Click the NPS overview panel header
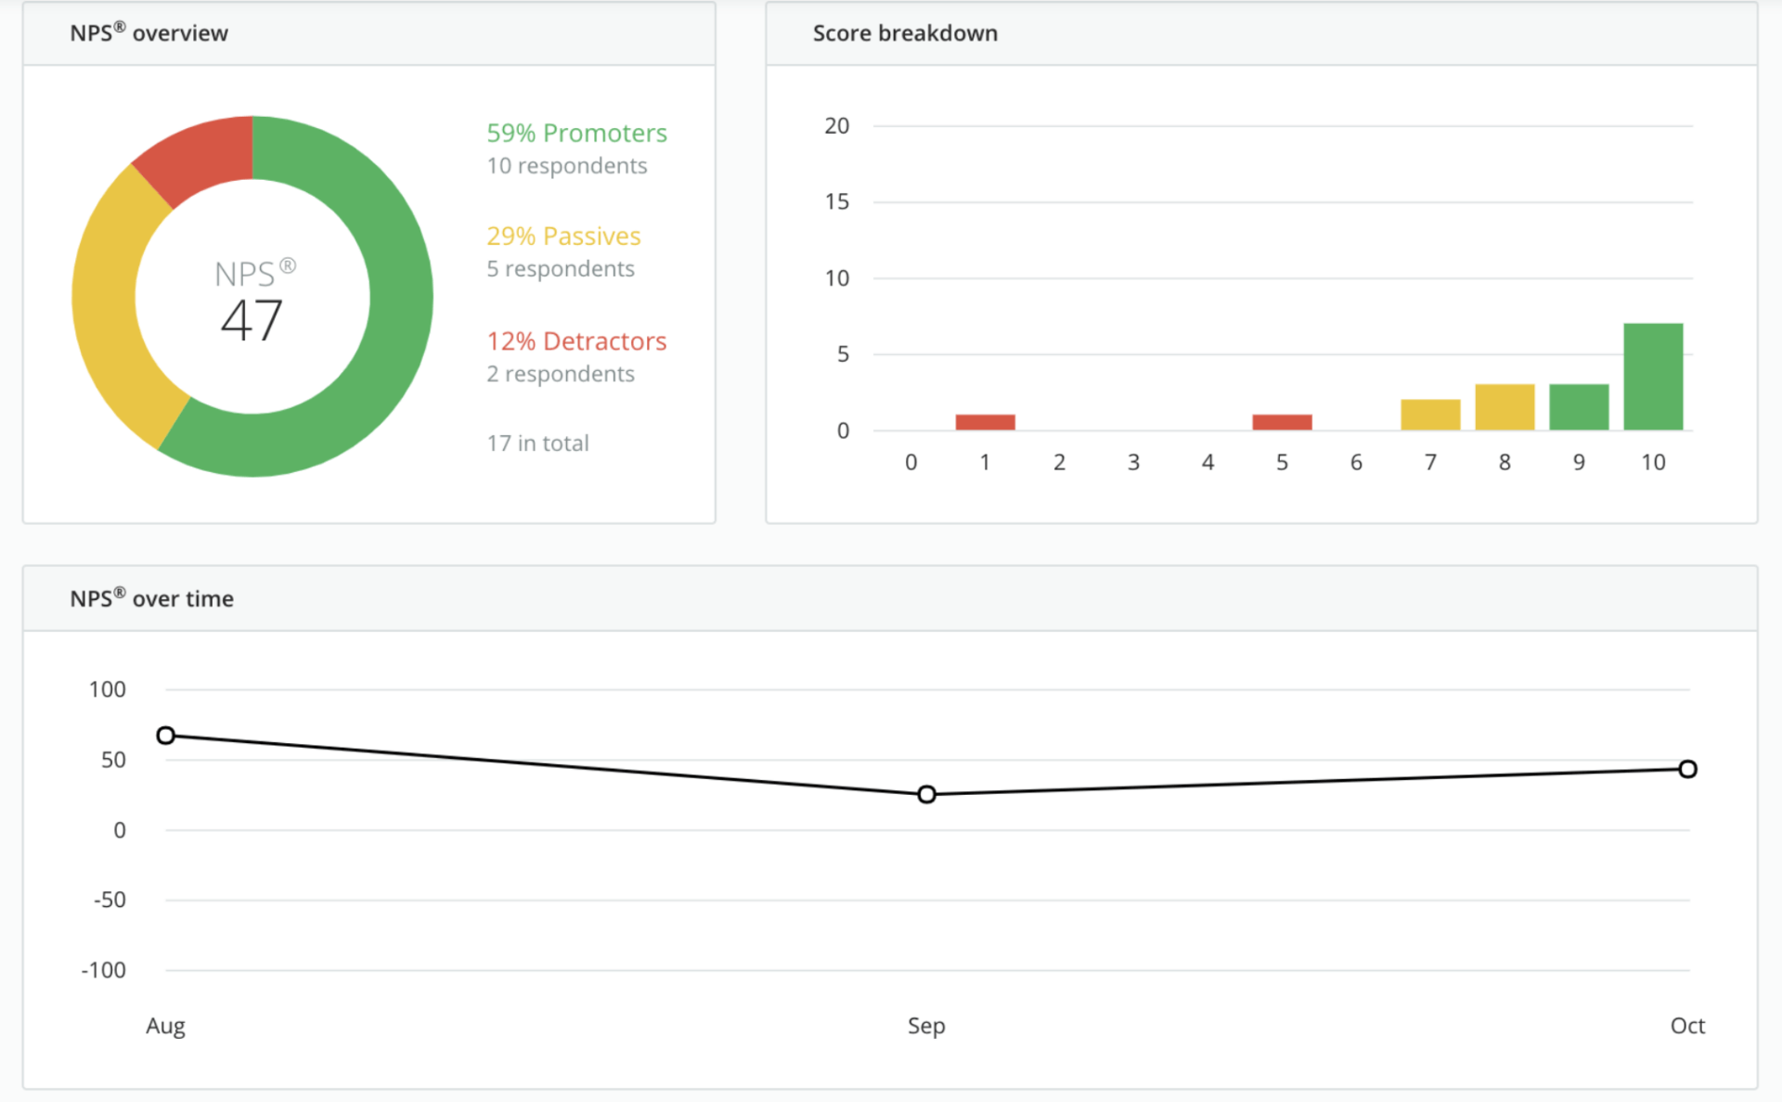This screenshot has height=1102, width=1782. tap(148, 33)
